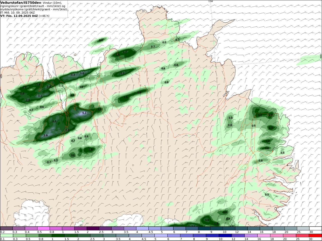The height and width of the screenshot is (241, 322).
Task: Click the 3.3 precipitation value
Action: [73, 75]
